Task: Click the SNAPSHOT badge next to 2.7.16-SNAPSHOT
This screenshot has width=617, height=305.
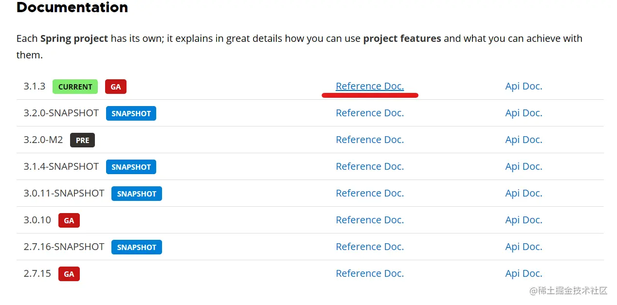Action: pyautogui.click(x=137, y=247)
